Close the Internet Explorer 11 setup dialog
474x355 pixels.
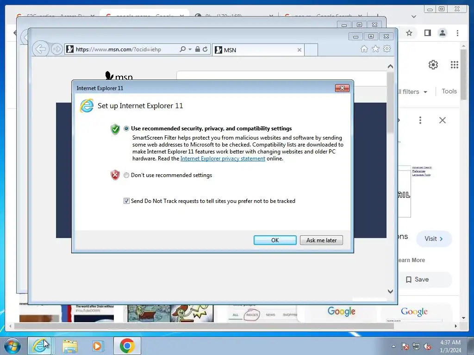pyautogui.click(x=342, y=88)
